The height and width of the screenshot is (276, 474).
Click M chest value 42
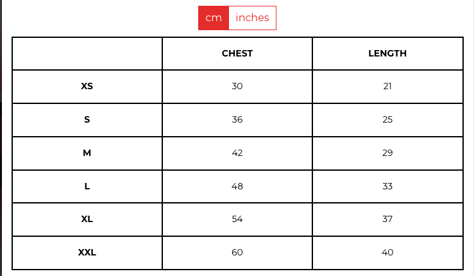237,153
